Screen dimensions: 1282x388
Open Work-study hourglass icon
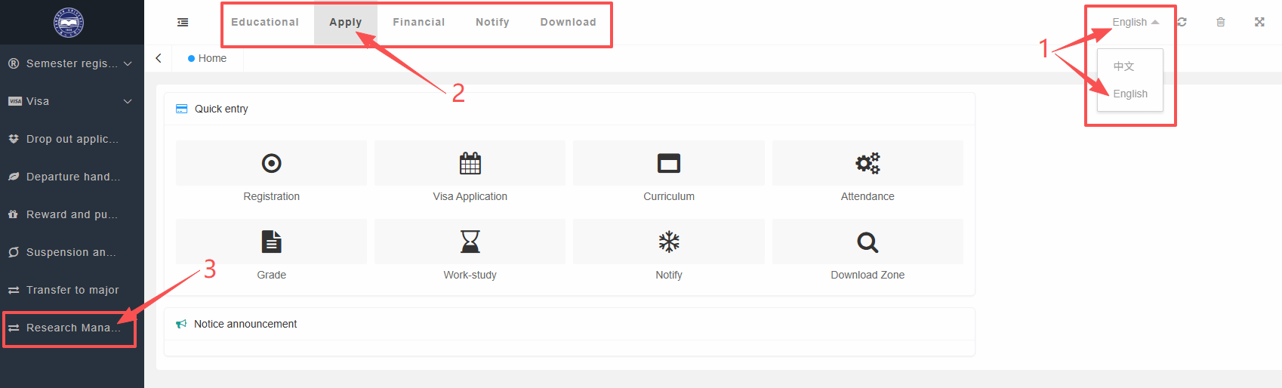click(x=470, y=242)
